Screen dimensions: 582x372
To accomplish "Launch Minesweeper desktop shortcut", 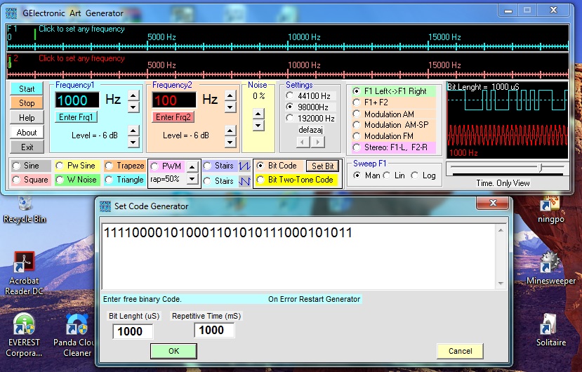I will click(x=550, y=268).
